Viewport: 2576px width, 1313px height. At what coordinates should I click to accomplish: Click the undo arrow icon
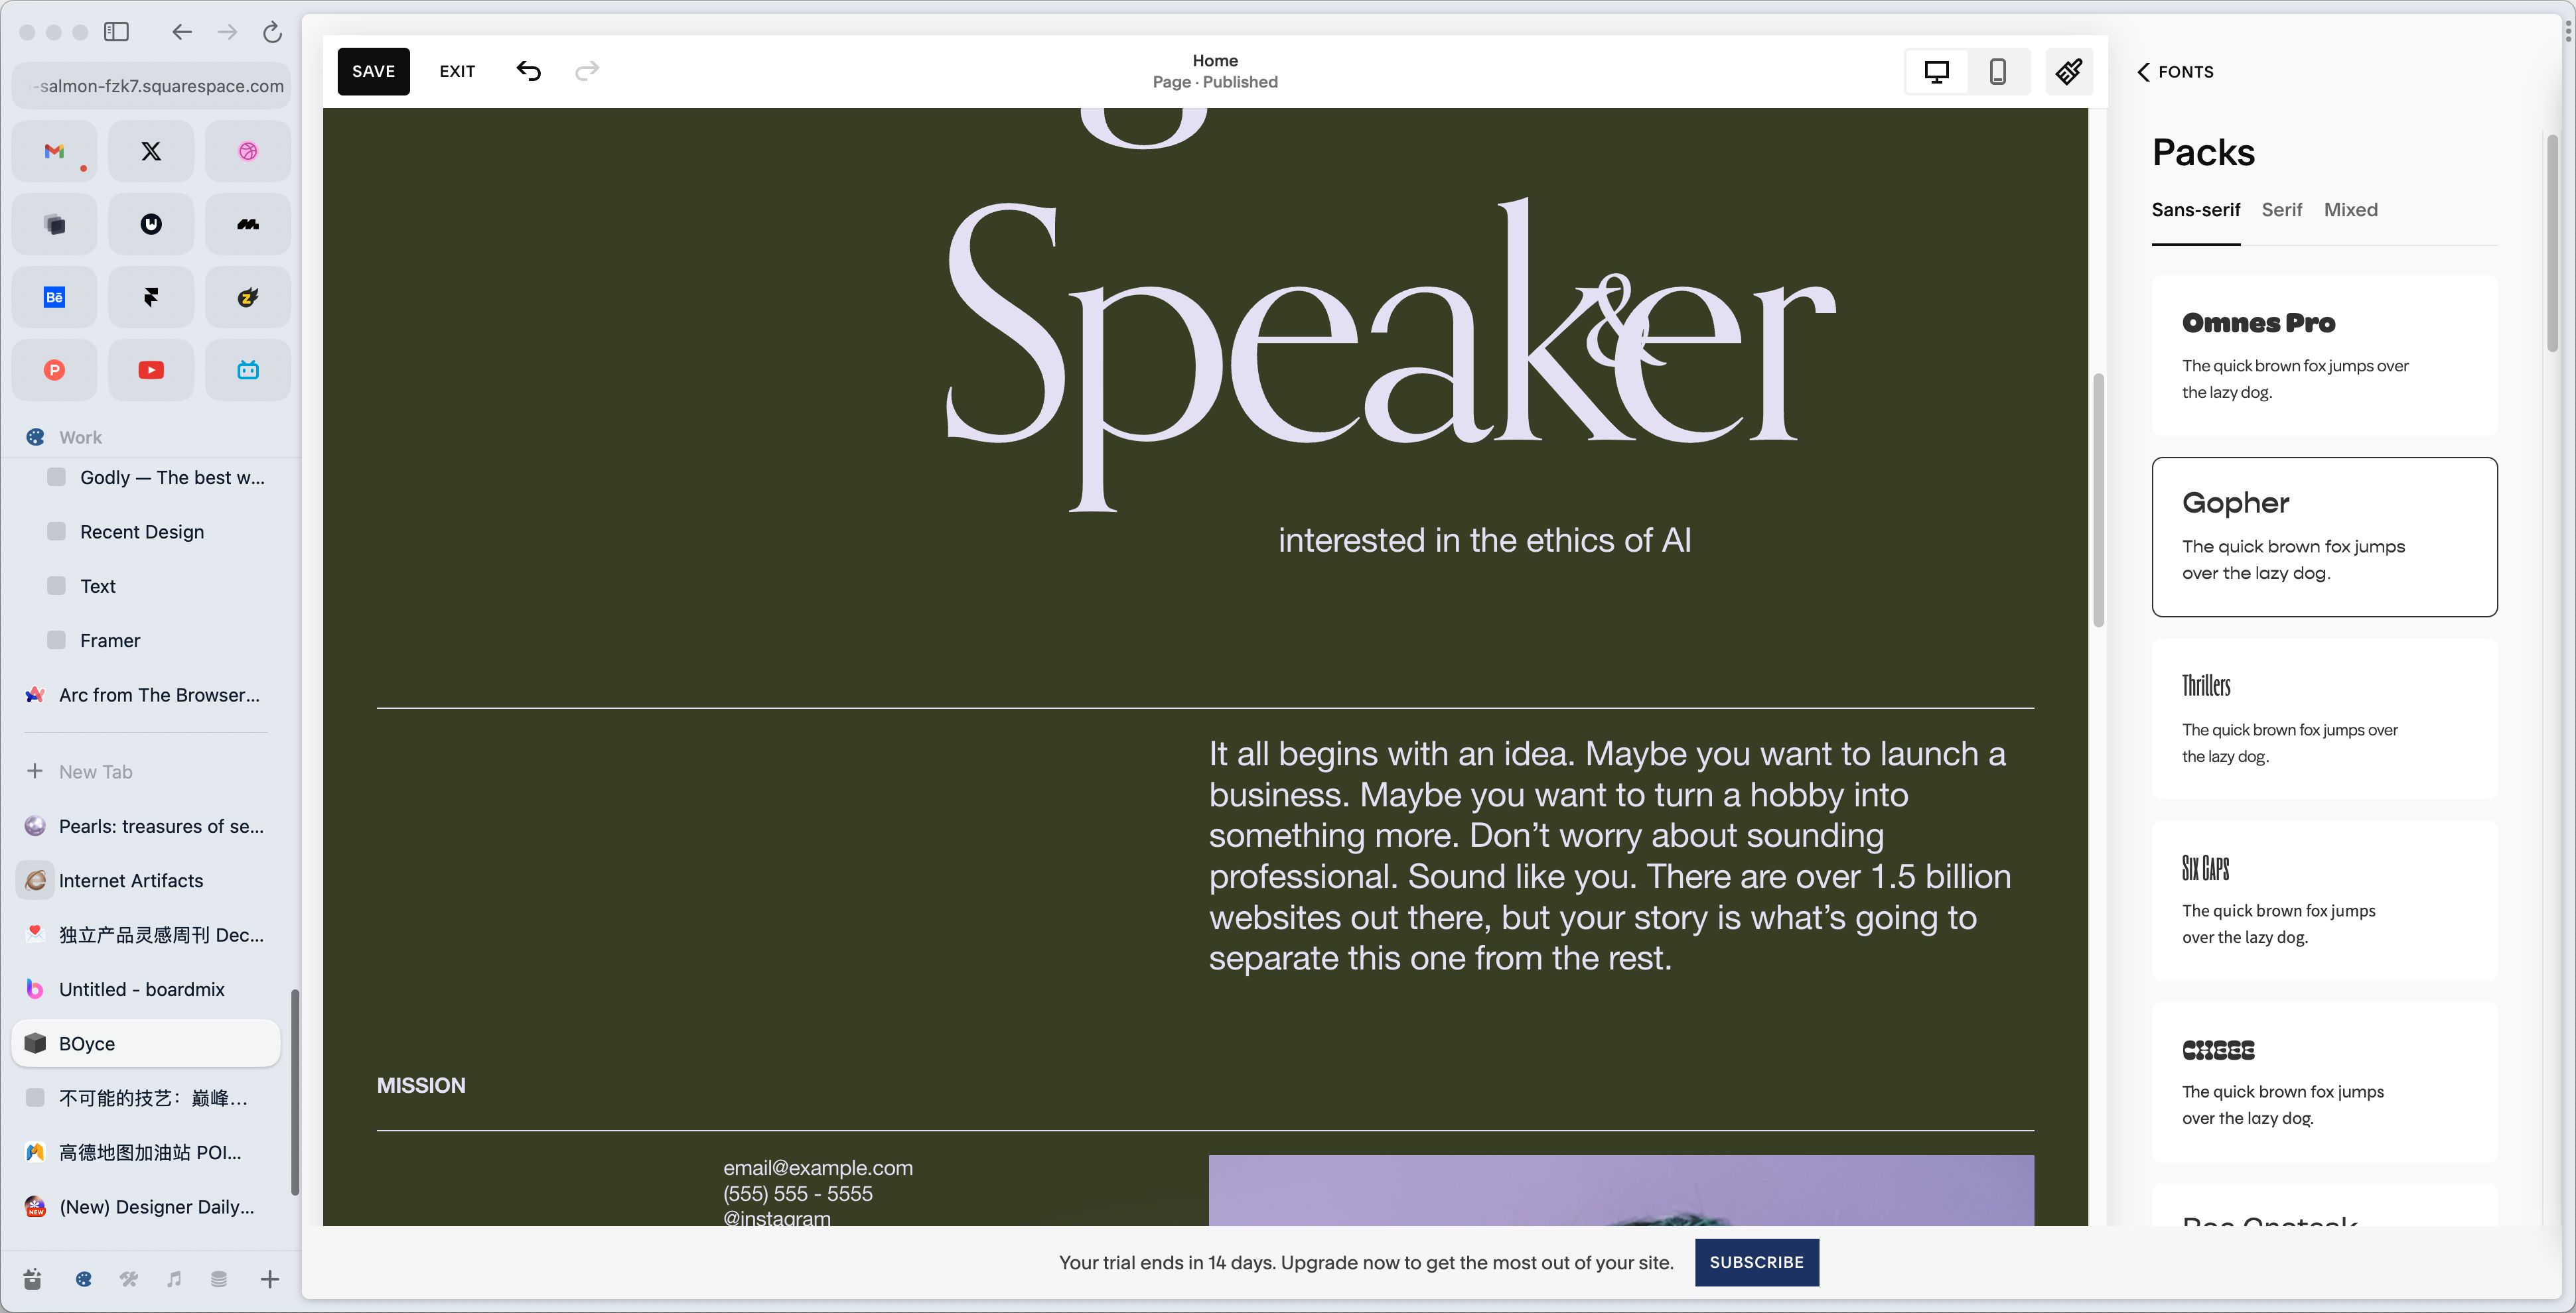pos(528,71)
